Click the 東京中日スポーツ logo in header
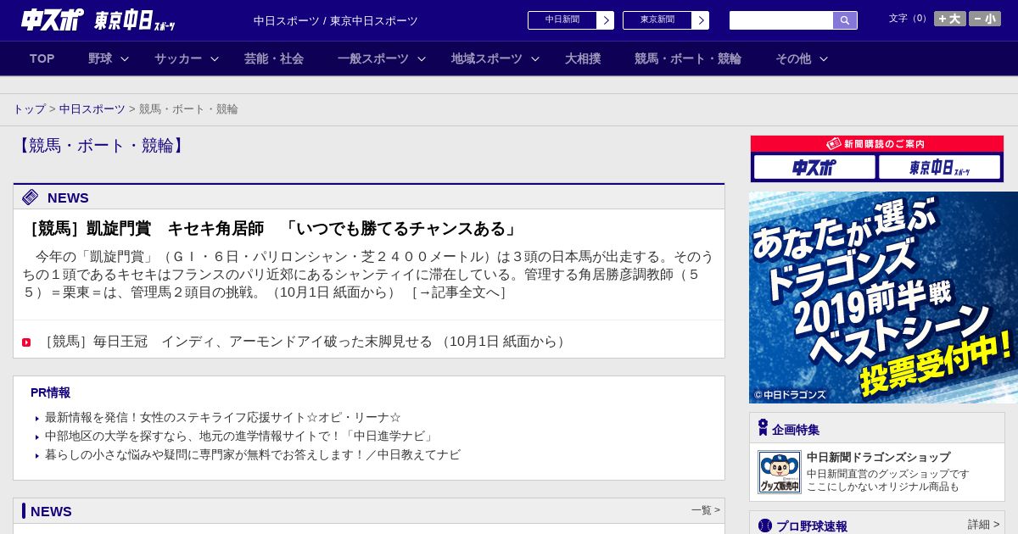 point(134,20)
